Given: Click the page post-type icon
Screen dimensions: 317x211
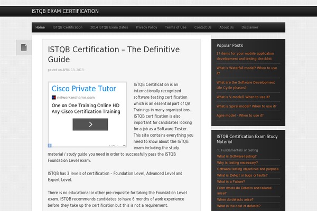Looking at the screenshot, I should (x=24, y=47).
